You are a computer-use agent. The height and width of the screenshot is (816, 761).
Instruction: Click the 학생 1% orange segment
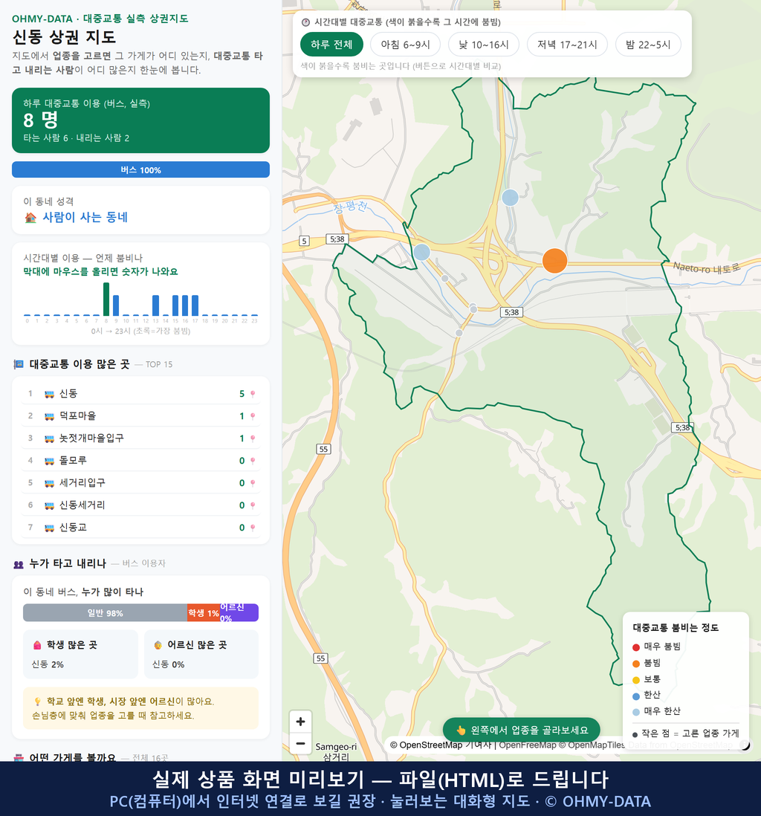(x=204, y=613)
